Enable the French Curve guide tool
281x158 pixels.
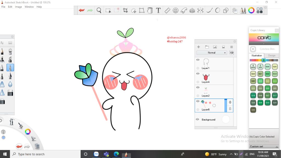coord(184,10)
